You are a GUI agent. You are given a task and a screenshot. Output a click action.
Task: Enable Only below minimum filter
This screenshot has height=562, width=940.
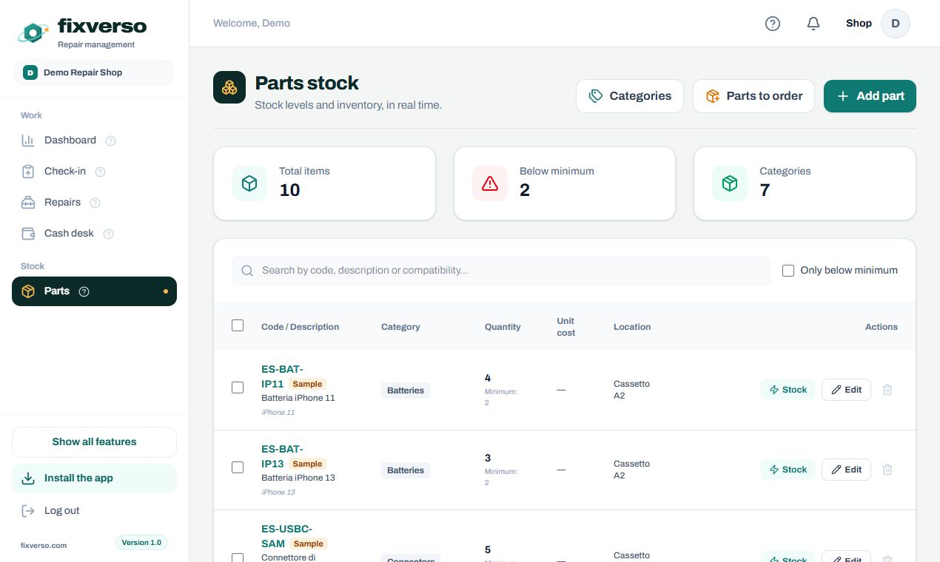788,271
